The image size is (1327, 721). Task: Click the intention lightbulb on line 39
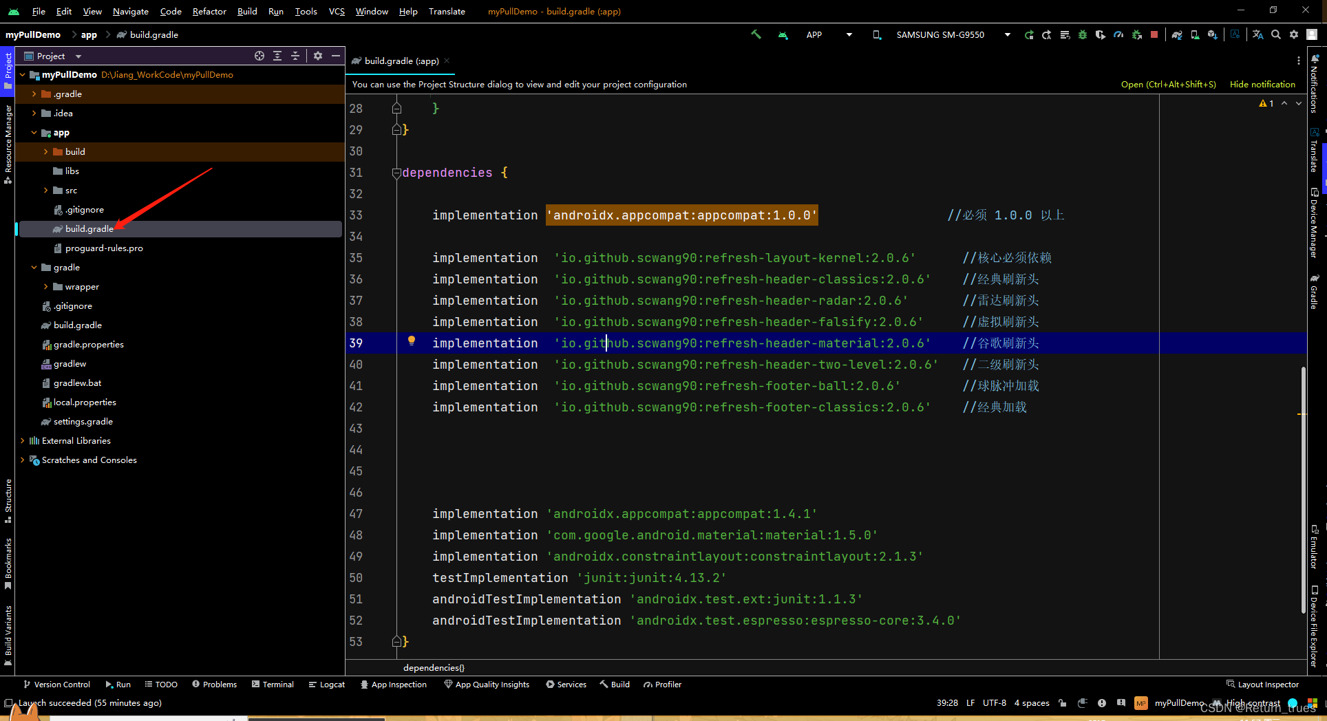[412, 341]
